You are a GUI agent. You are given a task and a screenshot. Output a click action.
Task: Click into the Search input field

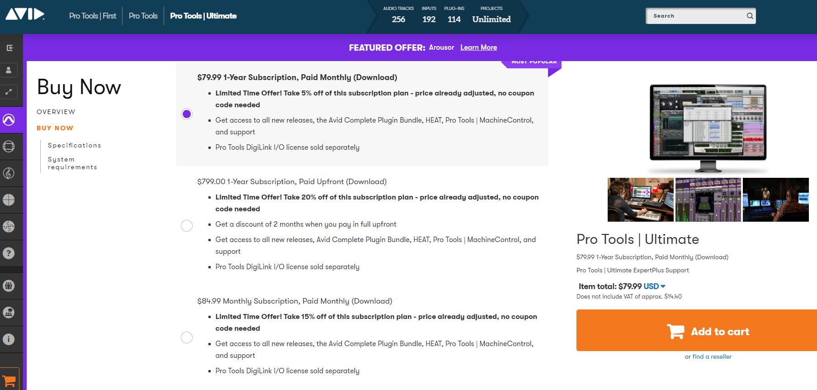click(695, 16)
